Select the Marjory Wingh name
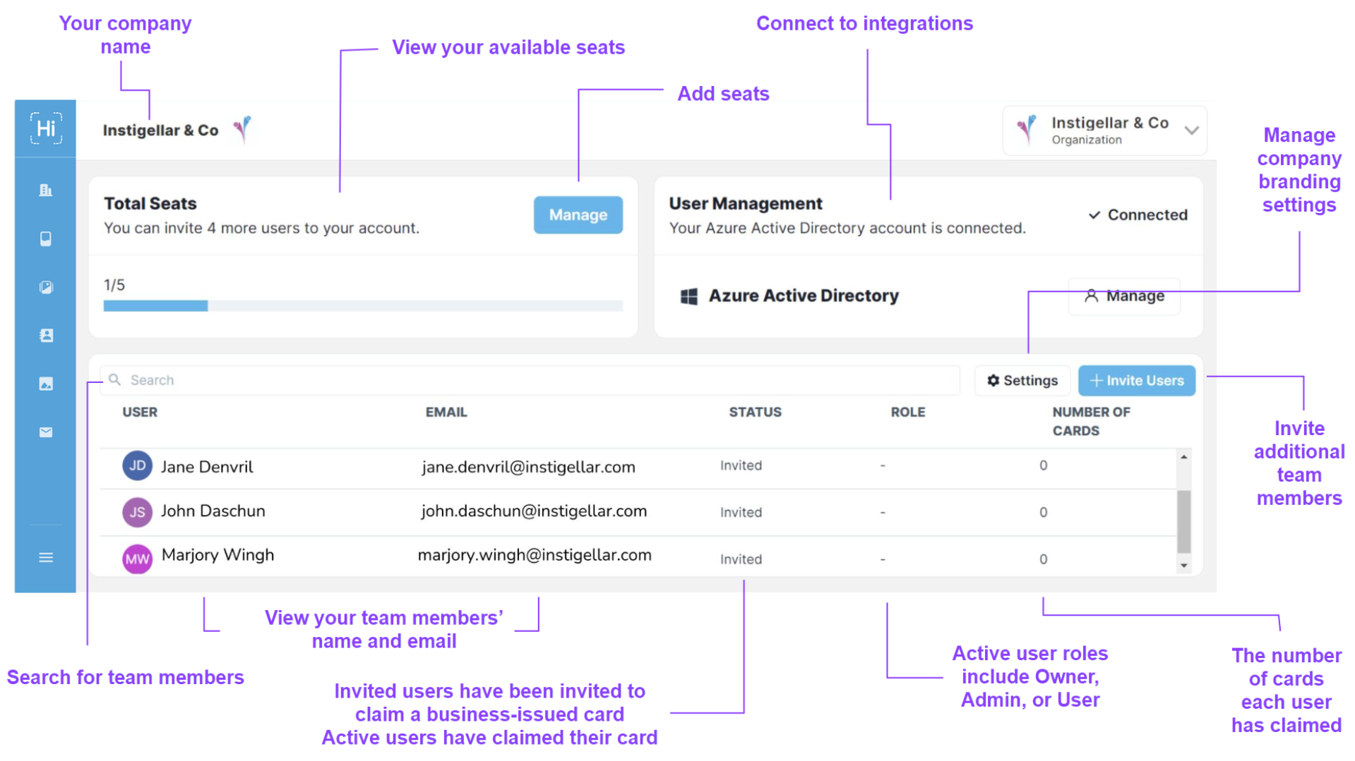 click(217, 555)
